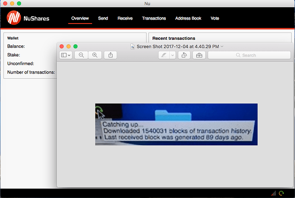Open Preview sidebar view menu
The width and height of the screenshot is (295, 198).
tap(66, 55)
